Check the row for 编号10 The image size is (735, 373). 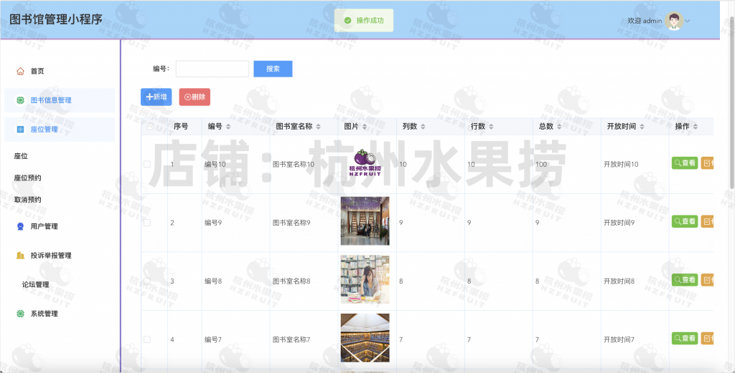(x=147, y=164)
